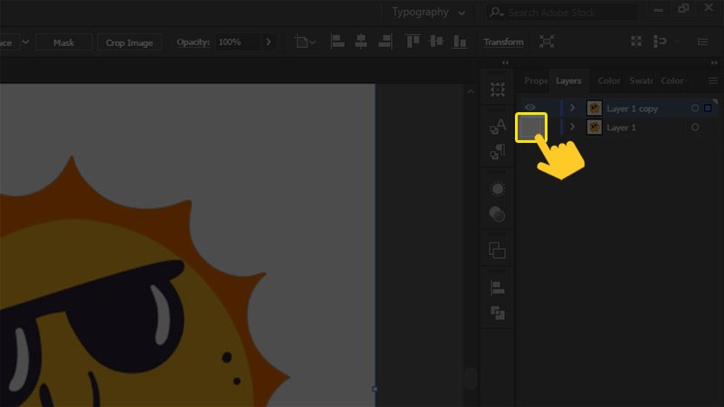Open the Character Styles panel icon

coord(498,128)
